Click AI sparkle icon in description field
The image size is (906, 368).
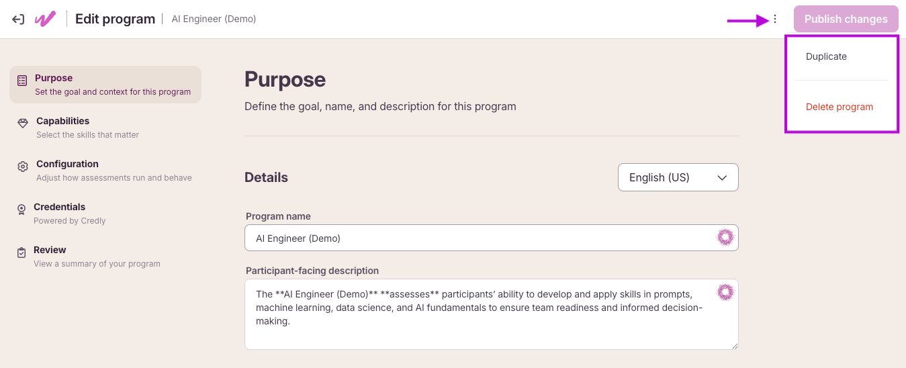click(725, 292)
